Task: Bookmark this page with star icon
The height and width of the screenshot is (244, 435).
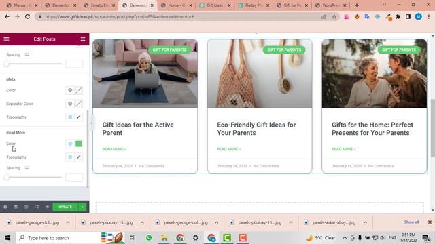Action: (334, 16)
